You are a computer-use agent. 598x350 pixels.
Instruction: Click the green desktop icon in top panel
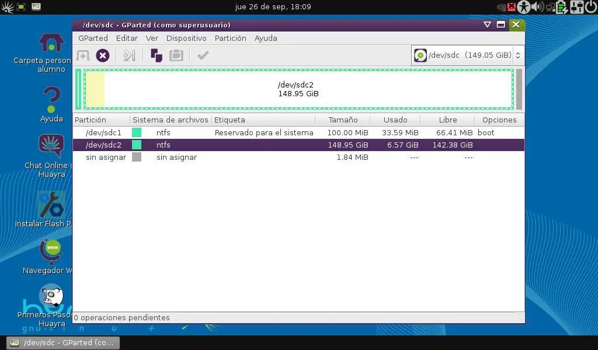22,6
